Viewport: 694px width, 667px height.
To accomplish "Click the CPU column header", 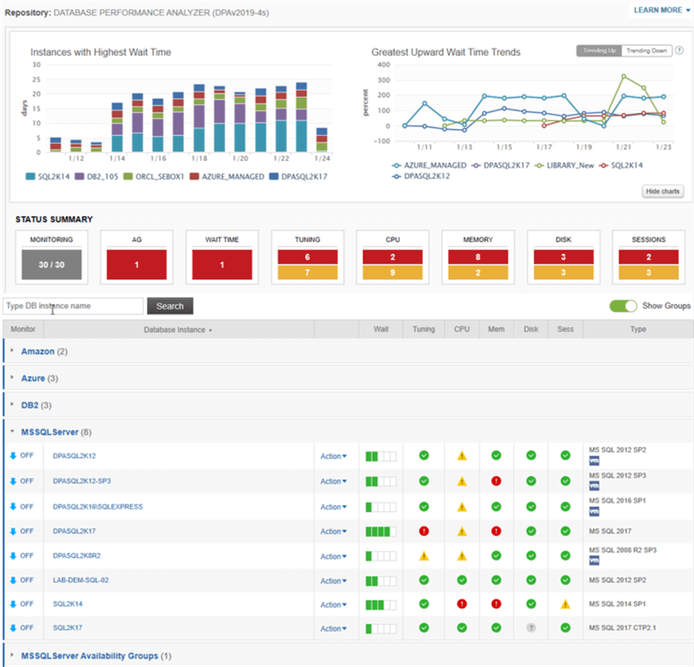I will [x=462, y=329].
